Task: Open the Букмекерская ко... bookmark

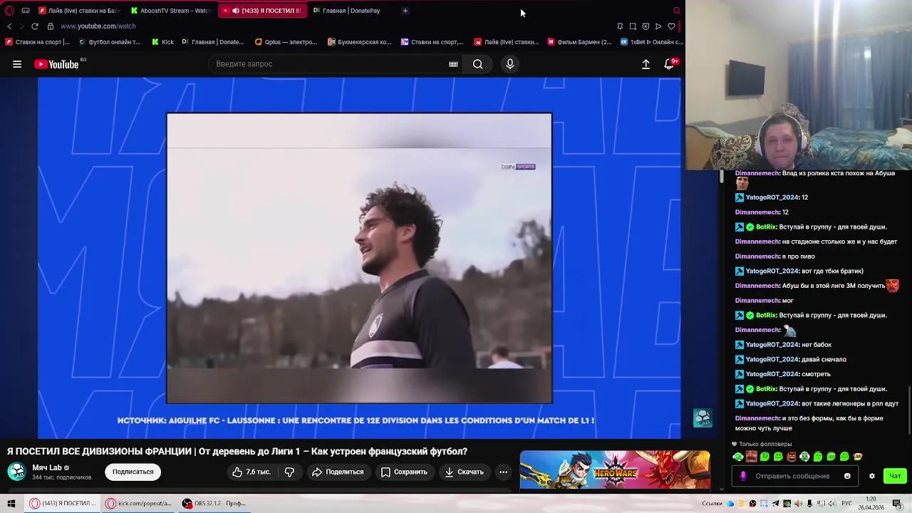Action: coord(360,42)
